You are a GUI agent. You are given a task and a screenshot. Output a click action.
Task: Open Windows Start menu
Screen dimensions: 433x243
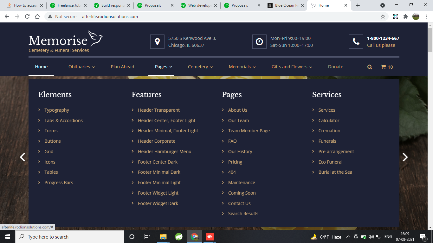7,237
